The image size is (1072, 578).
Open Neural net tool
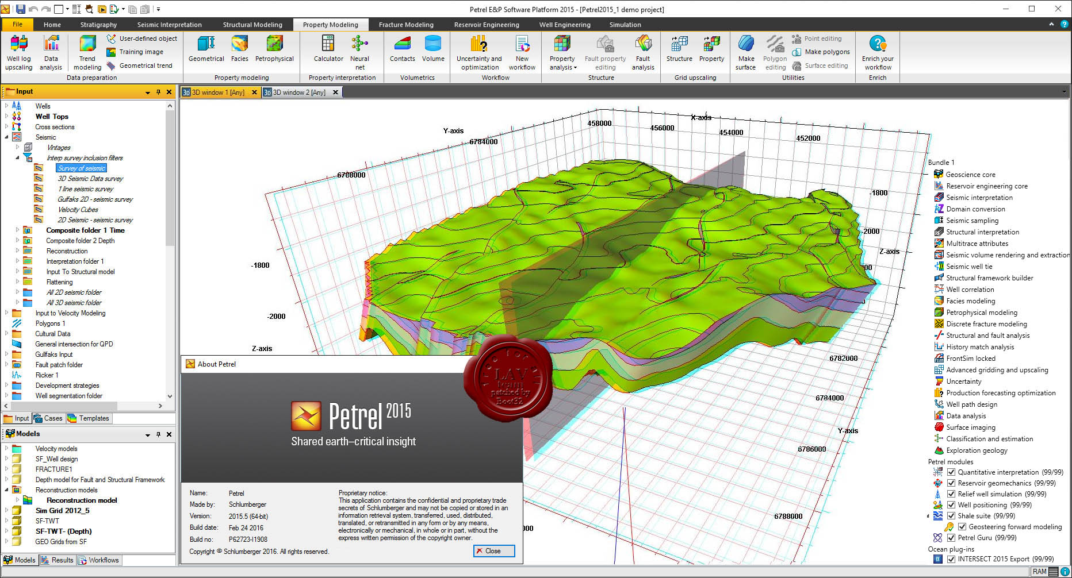tap(360, 52)
